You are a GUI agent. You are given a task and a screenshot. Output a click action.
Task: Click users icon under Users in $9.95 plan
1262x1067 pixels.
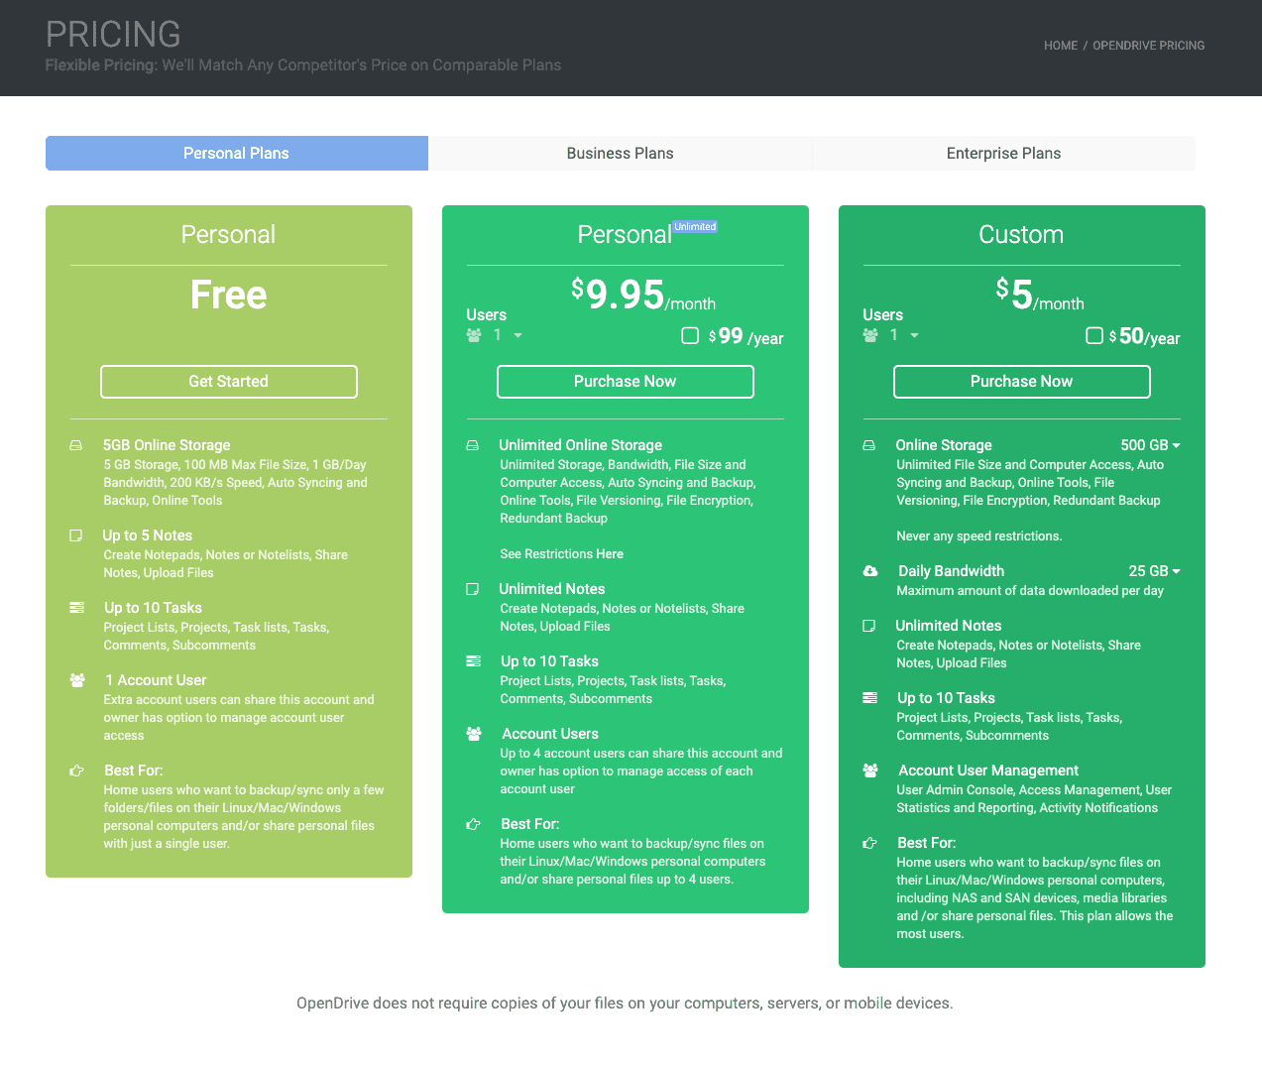pos(474,335)
